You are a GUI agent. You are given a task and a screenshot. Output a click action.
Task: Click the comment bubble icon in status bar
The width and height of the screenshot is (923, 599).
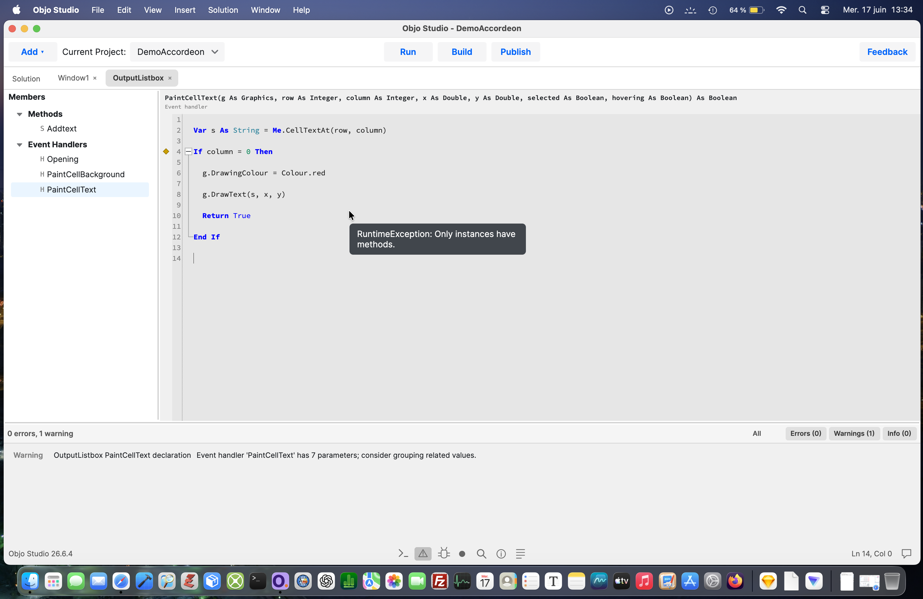tap(906, 554)
